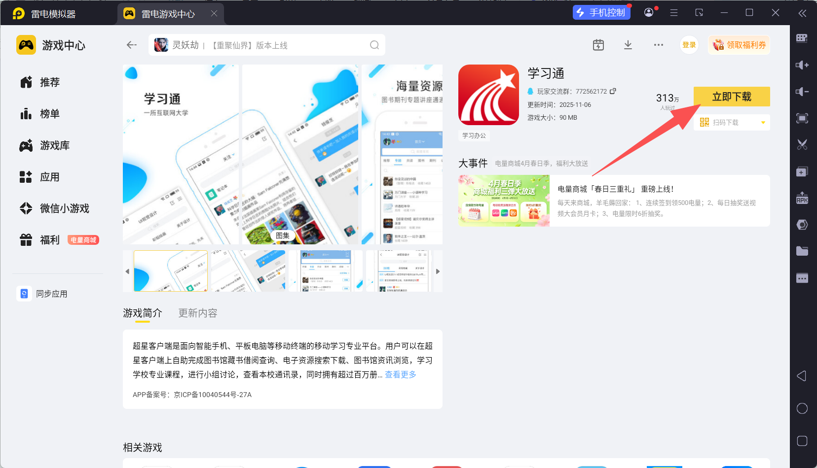
Task: Click the 学习办公 category tag
Action: 474,135
